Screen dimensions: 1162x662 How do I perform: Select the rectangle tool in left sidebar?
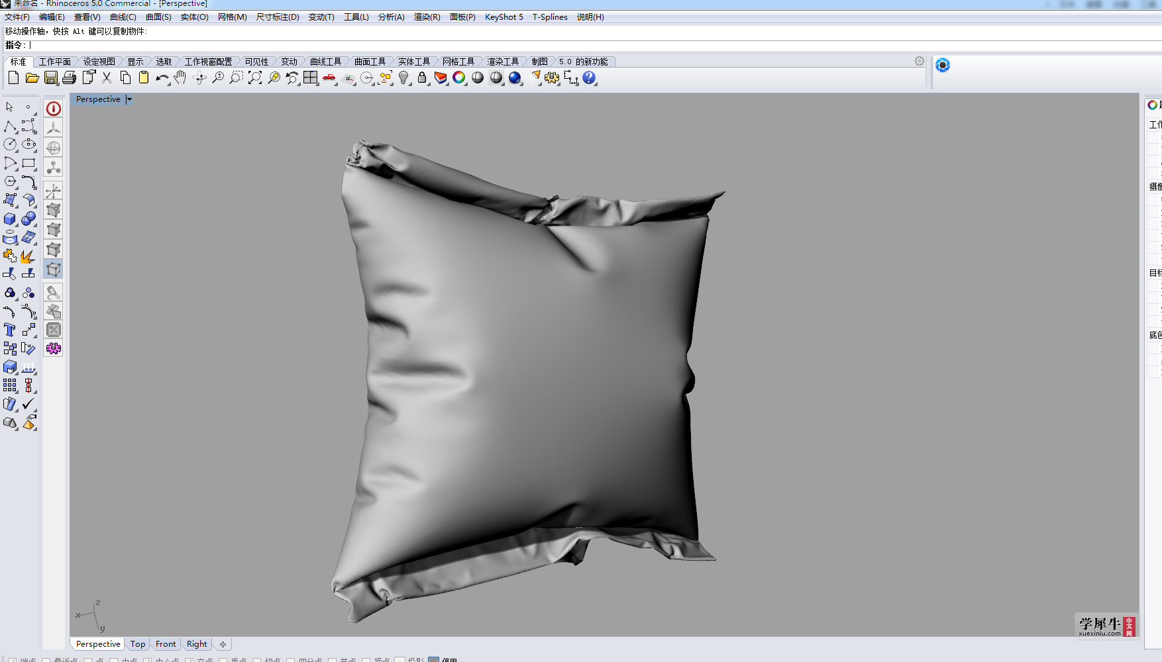[x=28, y=163]
